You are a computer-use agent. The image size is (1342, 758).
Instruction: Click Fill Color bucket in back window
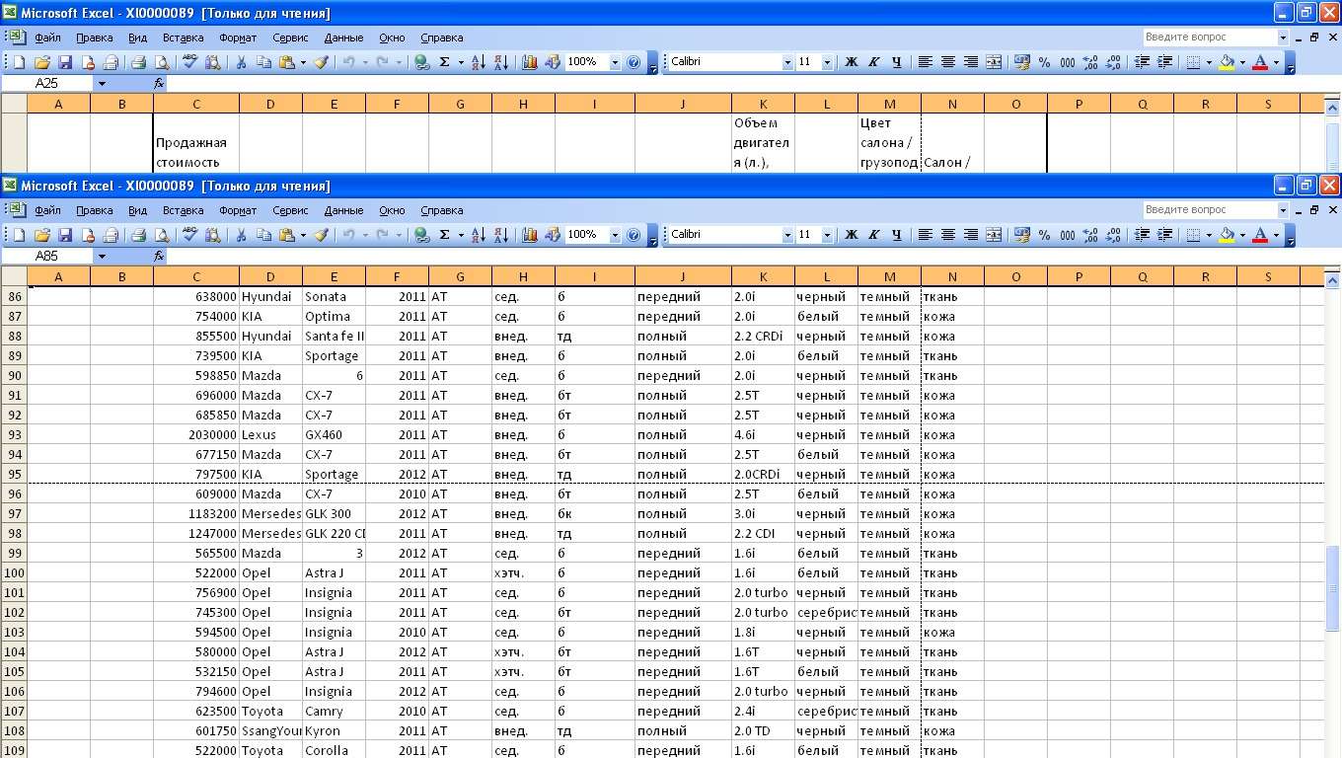point(1227,62)
